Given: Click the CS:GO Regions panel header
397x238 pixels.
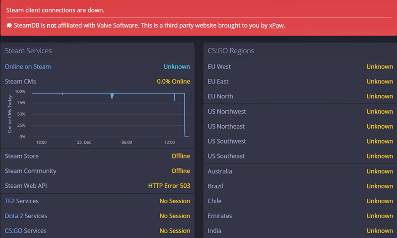Looking at the screenshot, I should pos(231,51).
